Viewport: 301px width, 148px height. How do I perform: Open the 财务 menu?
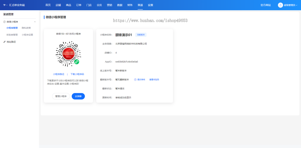point(130,5)
